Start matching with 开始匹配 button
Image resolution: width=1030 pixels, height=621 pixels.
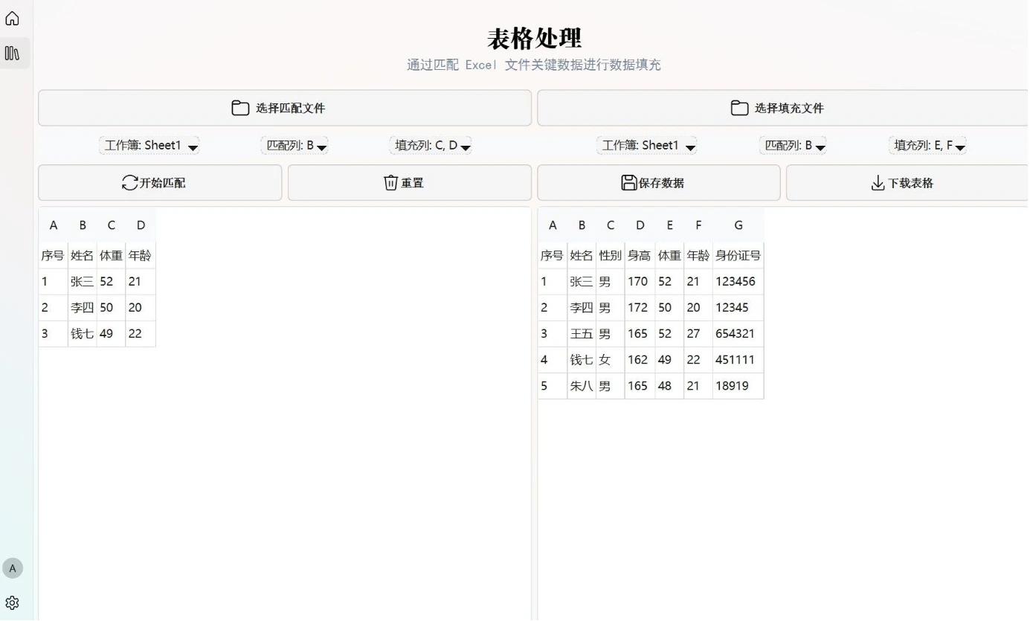pos(160,183)
